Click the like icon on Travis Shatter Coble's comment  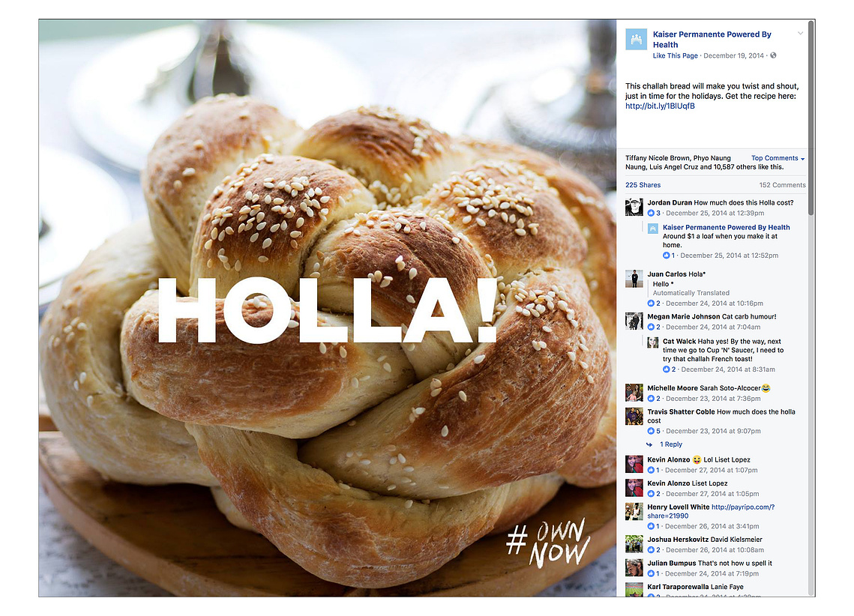point(651,431)
